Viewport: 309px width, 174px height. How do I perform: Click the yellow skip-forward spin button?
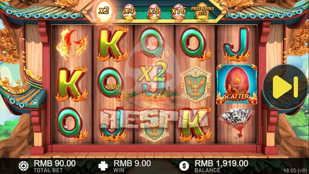tap(285, 87)
